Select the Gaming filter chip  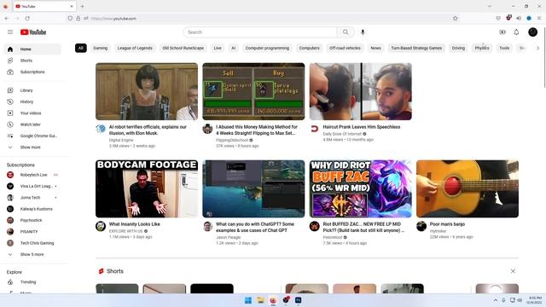tap(101, 48)
